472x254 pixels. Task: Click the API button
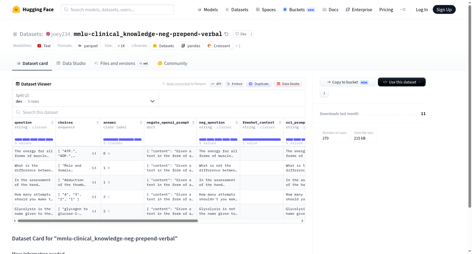point(216,84)
